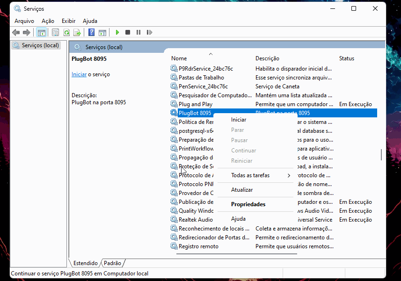Click the Export List toolbar icon
The image size is (401, 281).
[x=77, y=32]
